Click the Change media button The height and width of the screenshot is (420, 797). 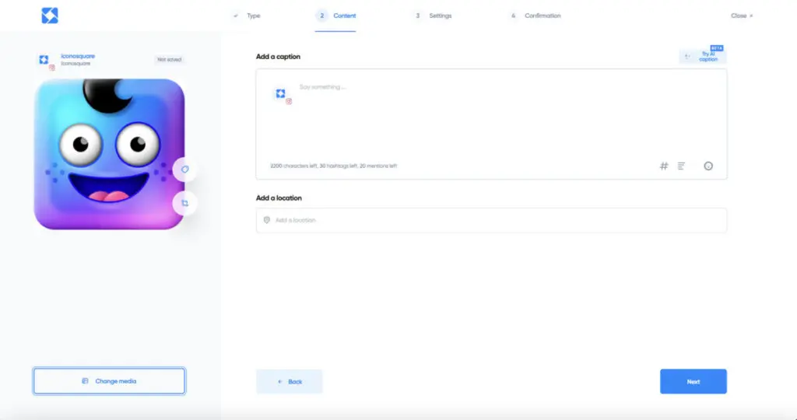[x=109, y=381]
